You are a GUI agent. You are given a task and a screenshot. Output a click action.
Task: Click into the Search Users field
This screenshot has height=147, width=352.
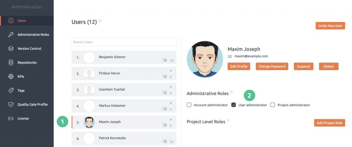pos(124,42)
